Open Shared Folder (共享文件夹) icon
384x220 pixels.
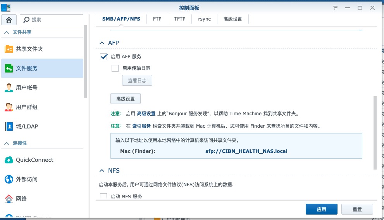[9, 49]
